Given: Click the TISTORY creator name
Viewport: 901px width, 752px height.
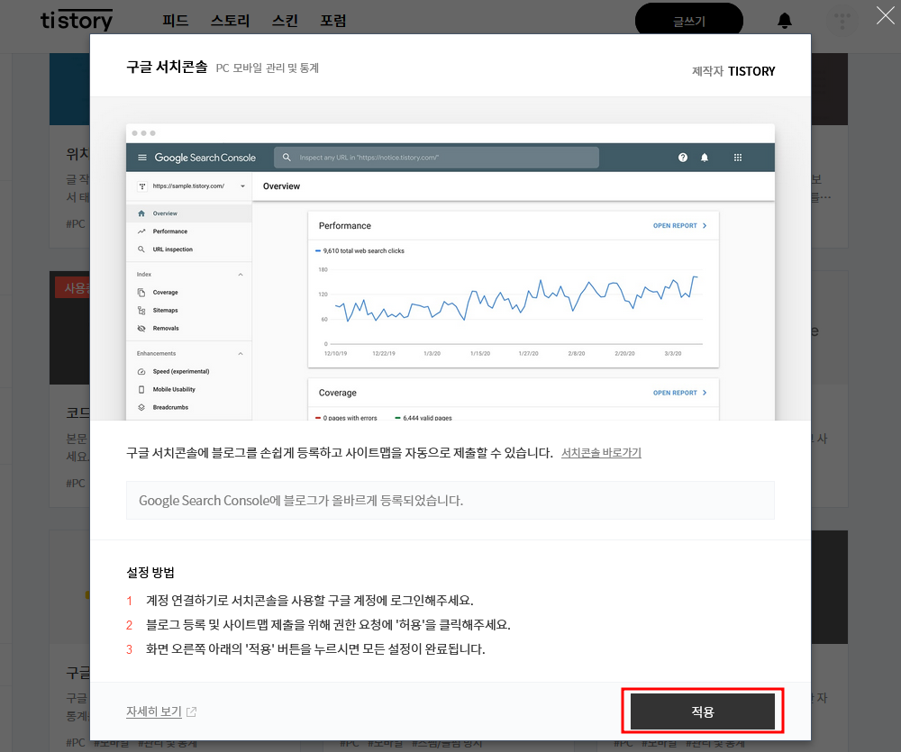Looking at the screenshot, I should point(751,71).
